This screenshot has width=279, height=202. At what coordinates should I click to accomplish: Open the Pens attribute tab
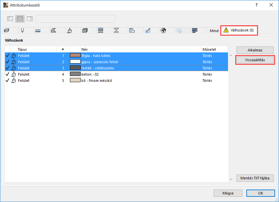pos(23,30)
